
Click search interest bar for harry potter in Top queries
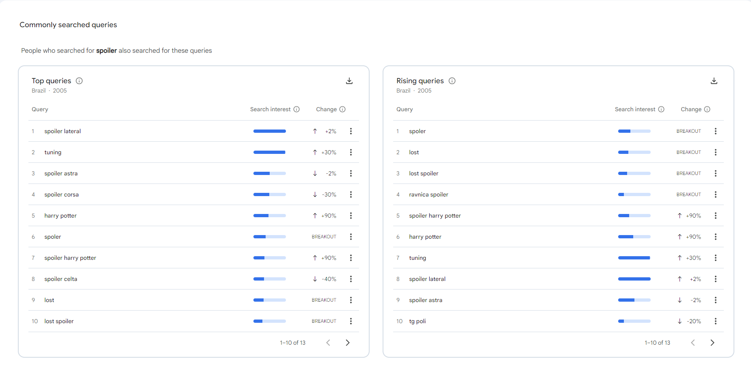pos(269,216)
